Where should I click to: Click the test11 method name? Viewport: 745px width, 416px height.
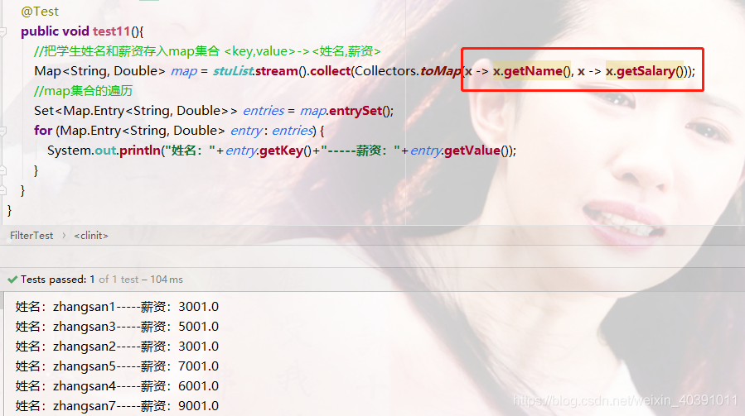pyautogui.click(x=111, y=31)
